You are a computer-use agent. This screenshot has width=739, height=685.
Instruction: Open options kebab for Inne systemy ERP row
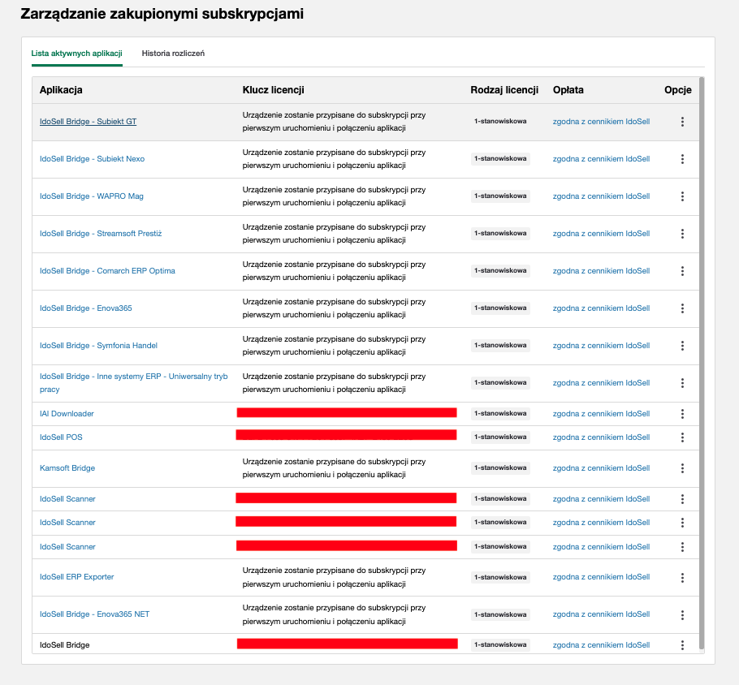[x=682, y=383]
